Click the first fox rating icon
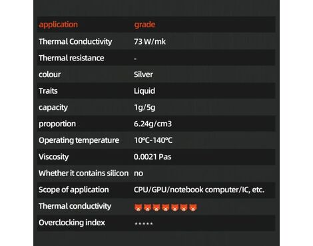 [x=138, y=207]
